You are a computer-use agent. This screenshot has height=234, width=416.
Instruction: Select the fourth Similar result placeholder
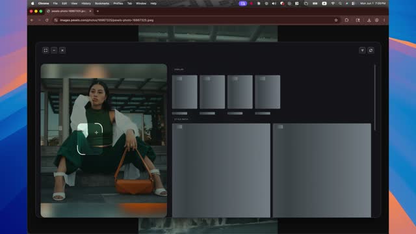click(267, 92)
